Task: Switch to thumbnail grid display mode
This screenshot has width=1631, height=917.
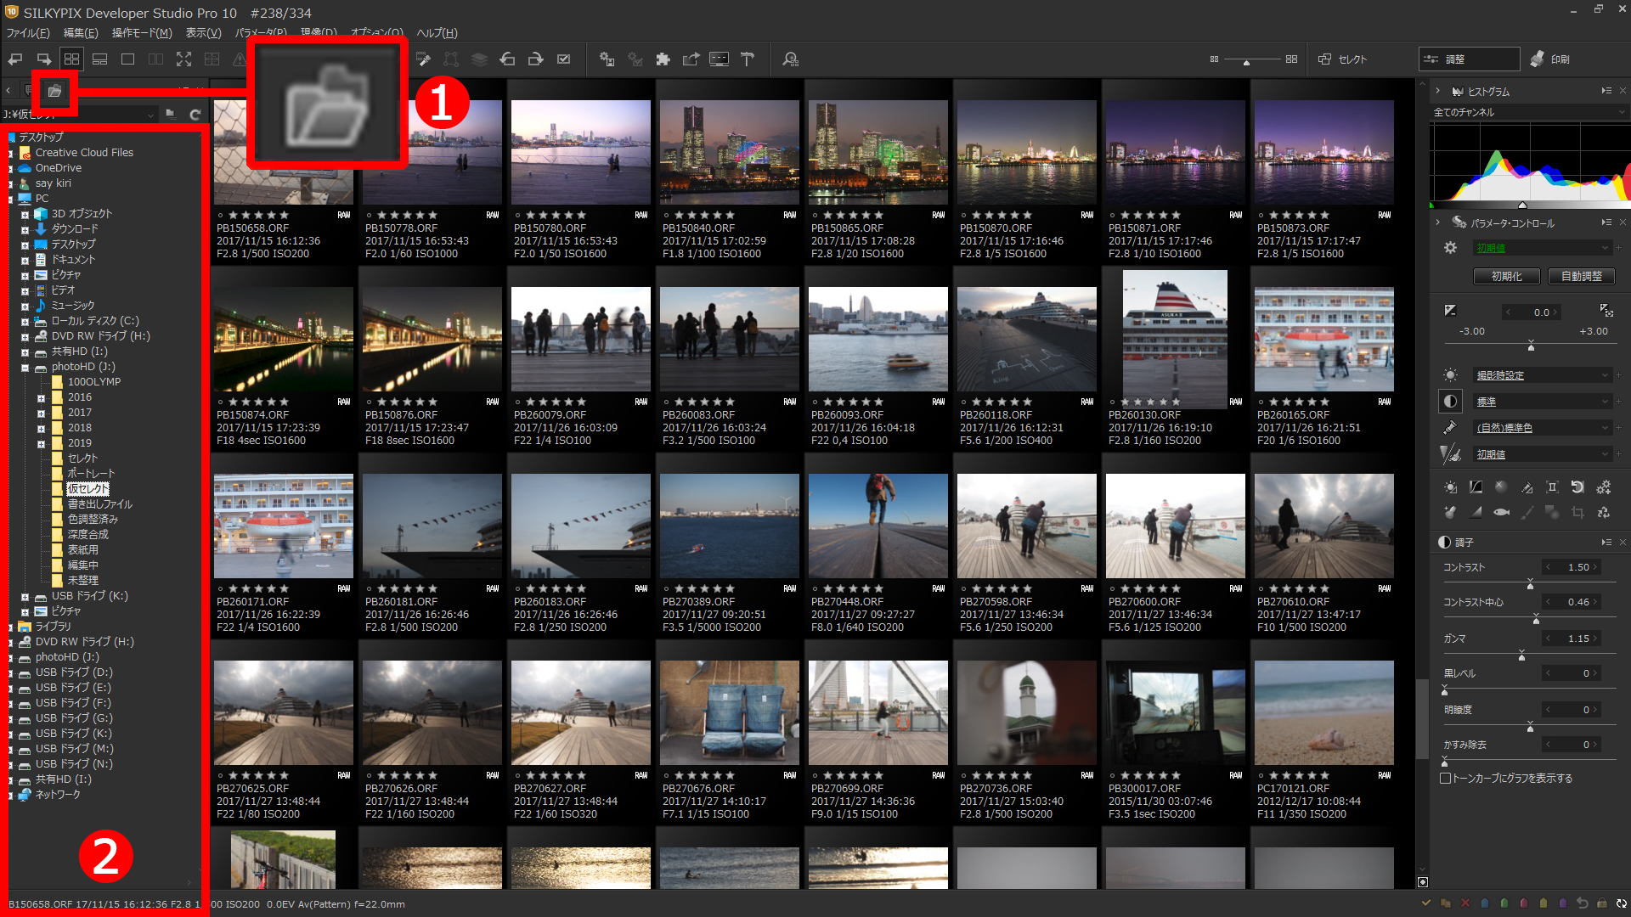Action: pos(71,59)
